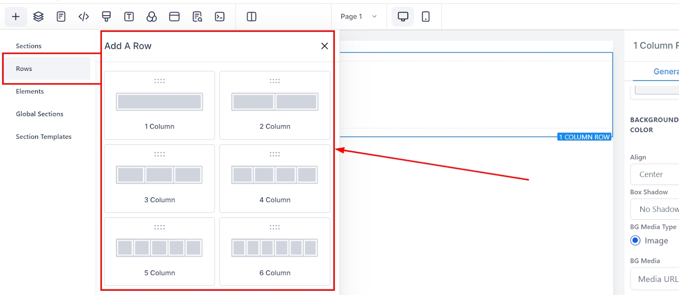Open the Page 1 dropdown
This screenshot has height=295, width=679.
click(359, 17)
